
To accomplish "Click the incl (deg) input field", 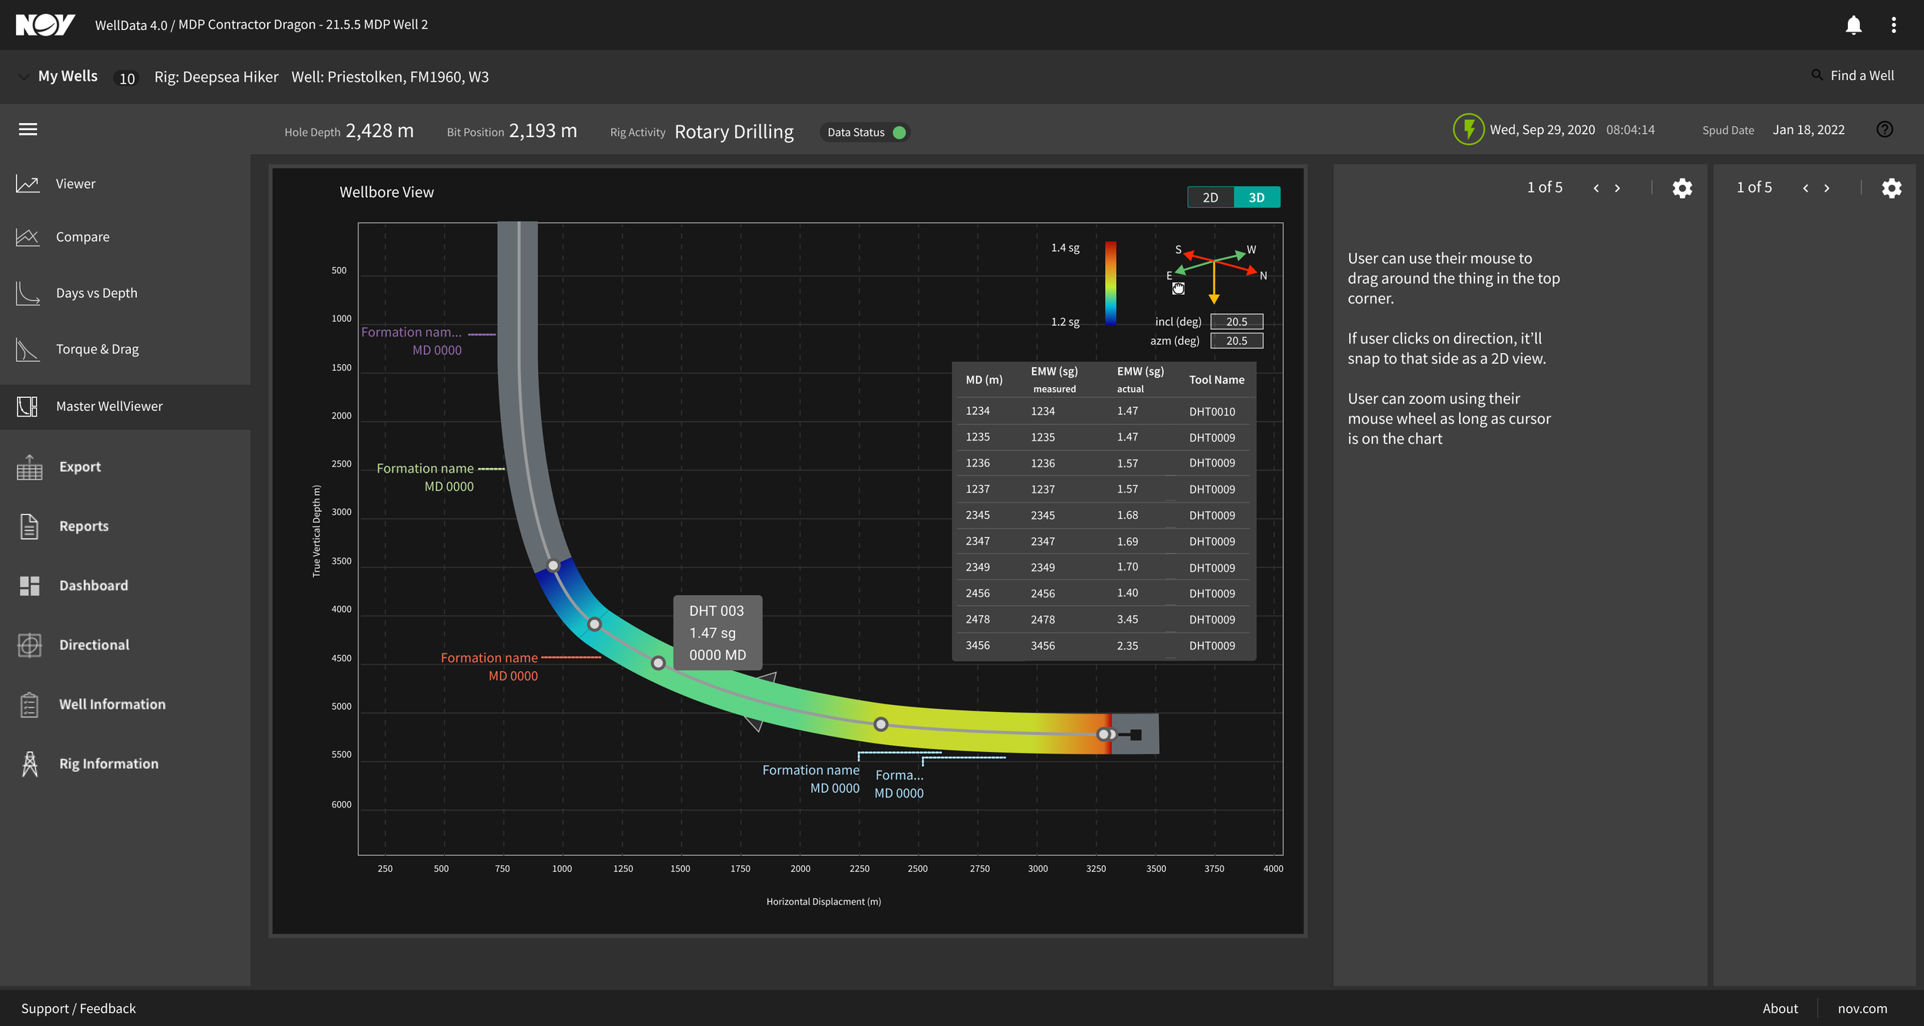I will pyautogui.click(x=1237, y=322).
